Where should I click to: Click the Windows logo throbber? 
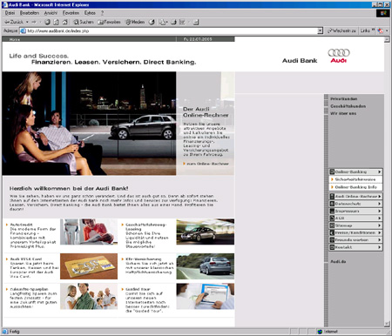click(383, 13)
